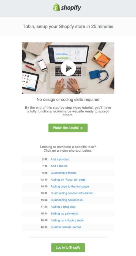
Task: Click the arrow icon on the Watch the tutorial button
Action: (82, 128)
